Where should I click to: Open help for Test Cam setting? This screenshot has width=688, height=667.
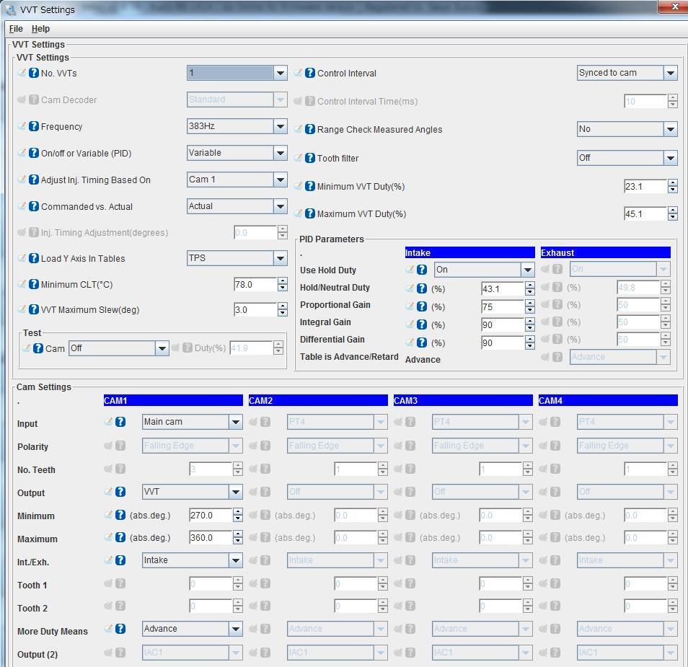38,348
